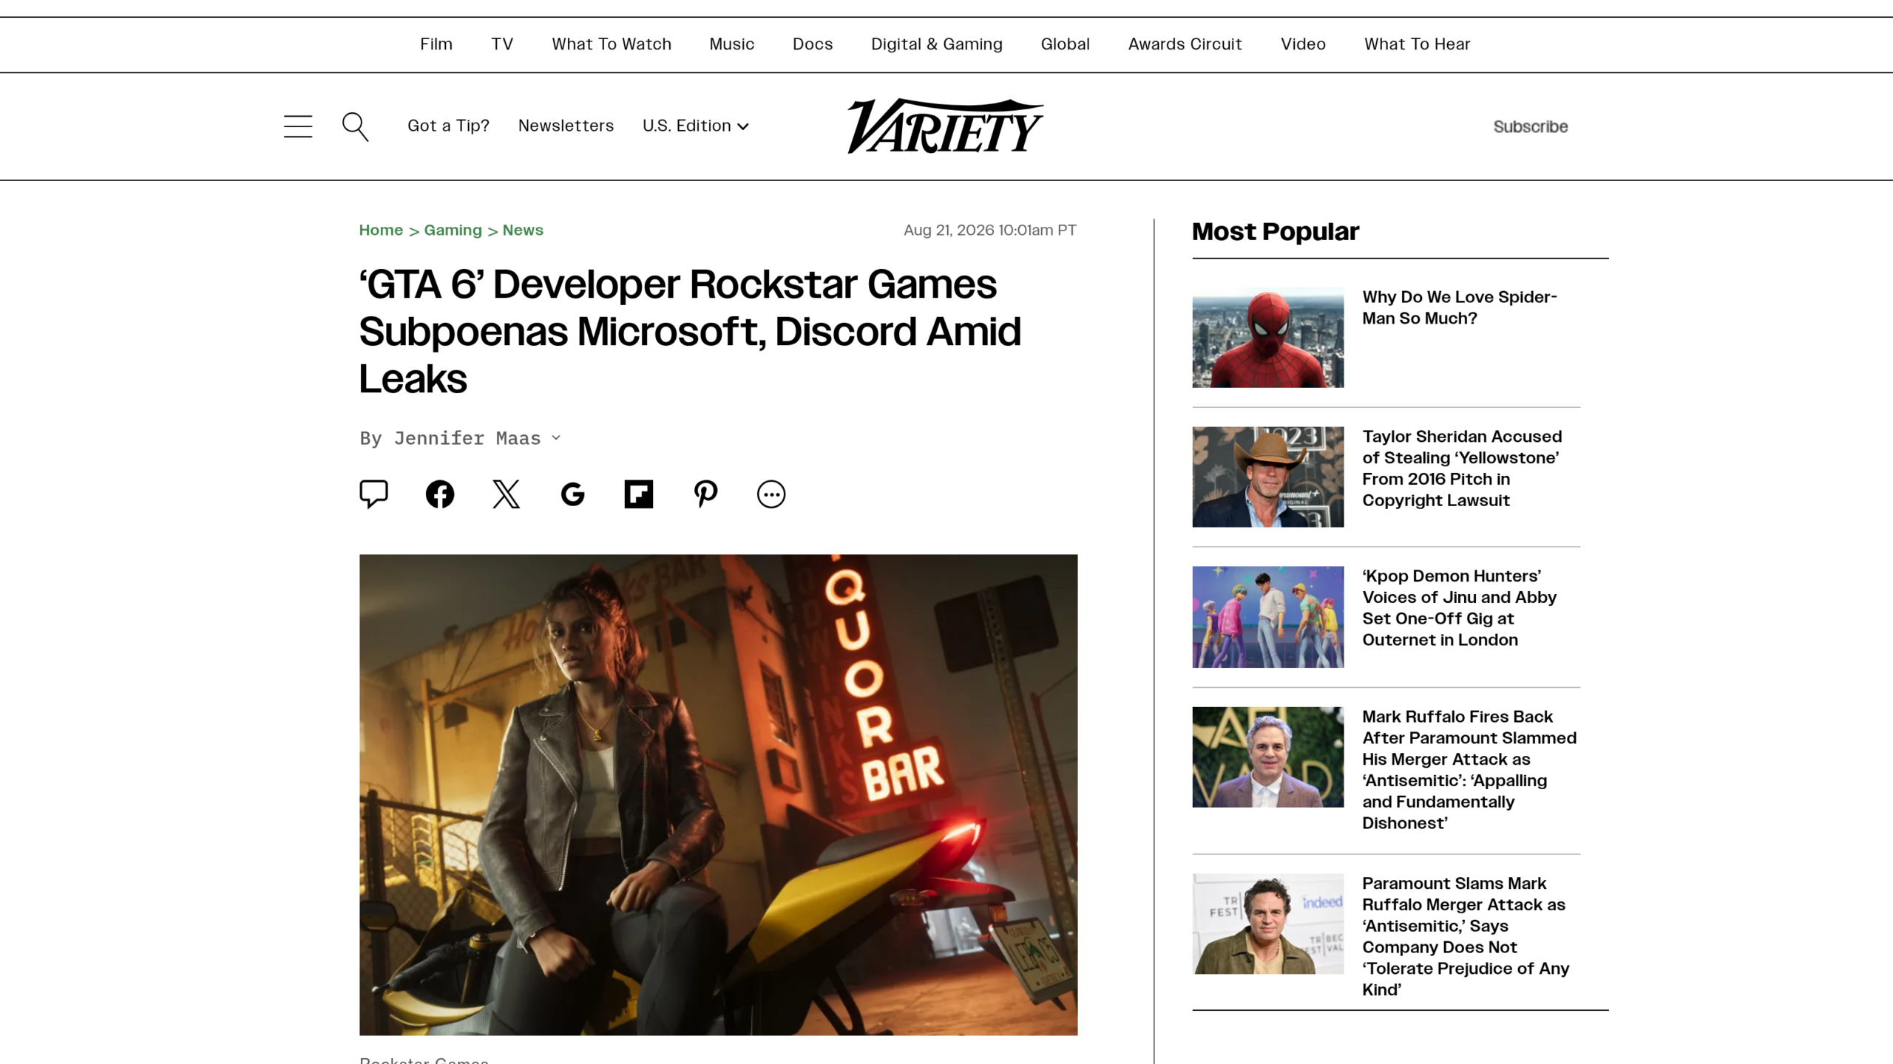Open the Docs section
The width and height of the screenshot is (1893, 1064).
[x=813, y=44]
